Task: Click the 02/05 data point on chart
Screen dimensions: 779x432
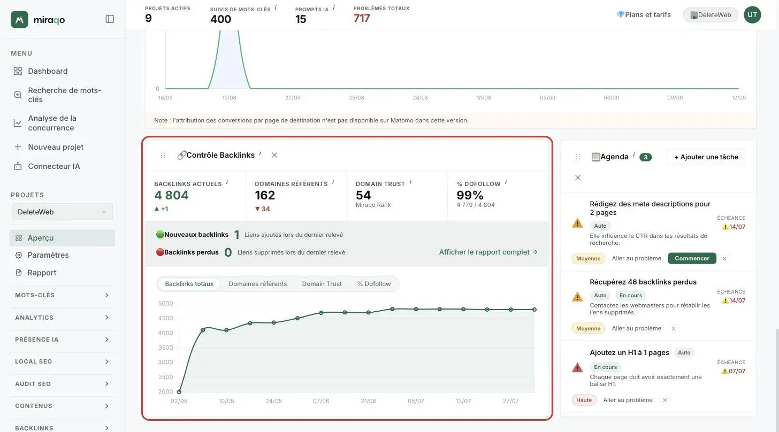Action: tap(179, 392)
